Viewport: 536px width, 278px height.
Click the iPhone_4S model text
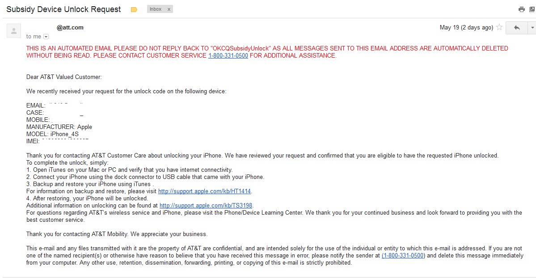click(x=65, y=134)
